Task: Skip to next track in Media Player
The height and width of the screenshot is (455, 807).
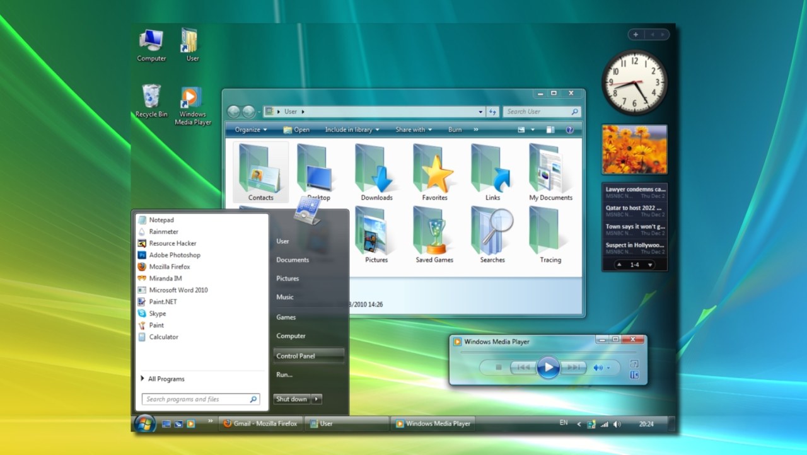Action: pos(573,367)
